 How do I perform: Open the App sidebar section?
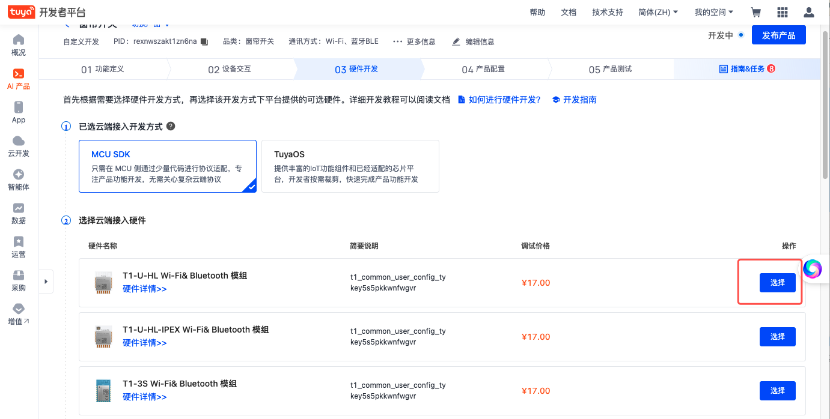point(19,113)
